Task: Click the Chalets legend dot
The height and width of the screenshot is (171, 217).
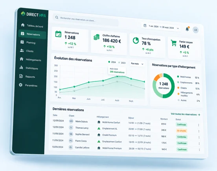Action: tap(178, 88)
